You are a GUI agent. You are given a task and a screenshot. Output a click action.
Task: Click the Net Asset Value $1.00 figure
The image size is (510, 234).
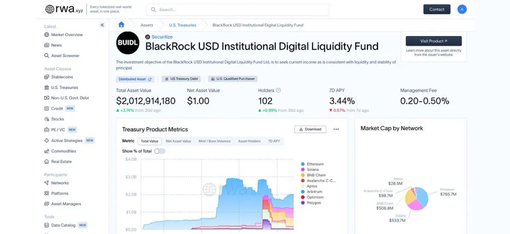pos(198,101)
